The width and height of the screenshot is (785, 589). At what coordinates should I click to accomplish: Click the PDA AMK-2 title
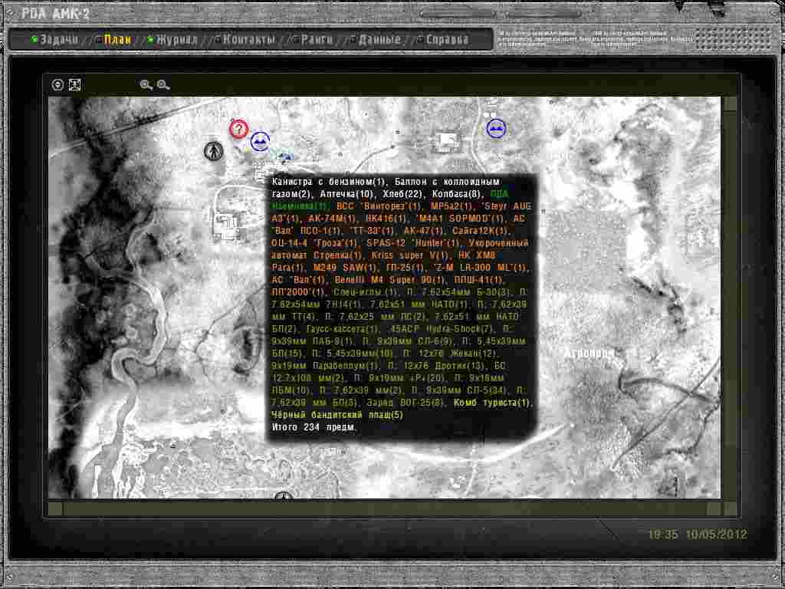pos(55,14)
